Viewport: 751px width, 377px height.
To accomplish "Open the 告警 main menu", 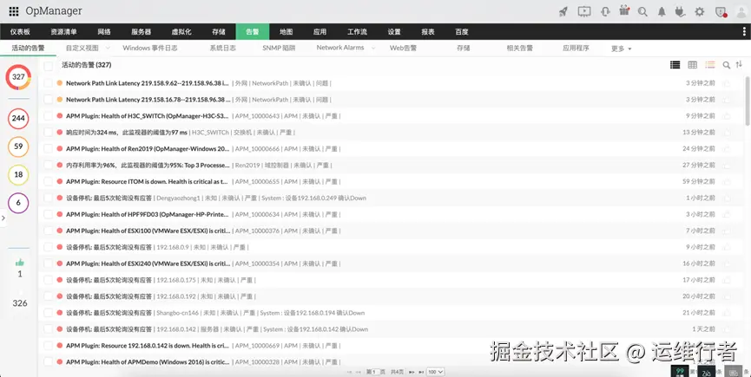I will coord(253,31).
